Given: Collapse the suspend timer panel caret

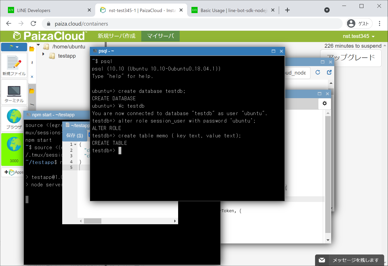Looking at the screenshot, I should 385,46.
